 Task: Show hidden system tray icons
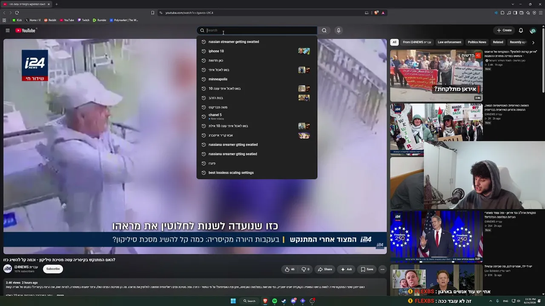pos(490,301)
